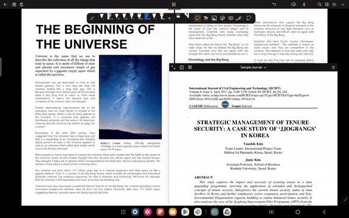Image resolution: width=349 pixels, height=218 pixels.
Task: Activate the lasso selection tool
Action: (197, 18)
